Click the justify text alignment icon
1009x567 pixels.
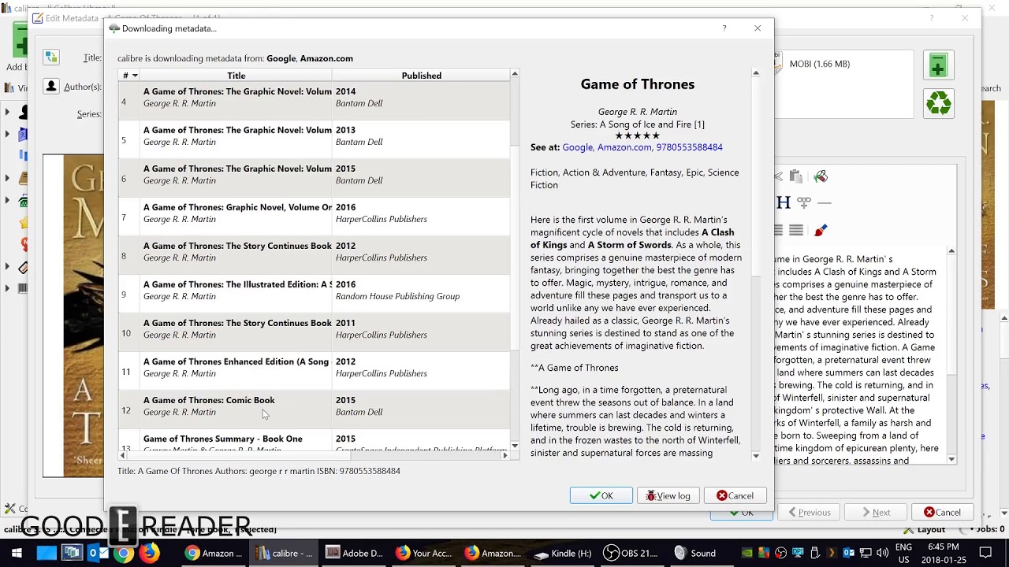(x=796, y=230)
